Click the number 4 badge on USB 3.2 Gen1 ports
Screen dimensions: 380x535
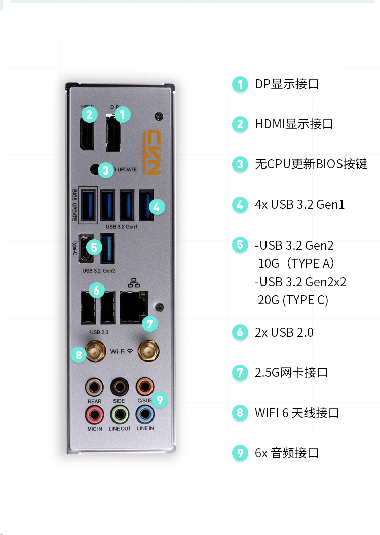click(156, 206)
